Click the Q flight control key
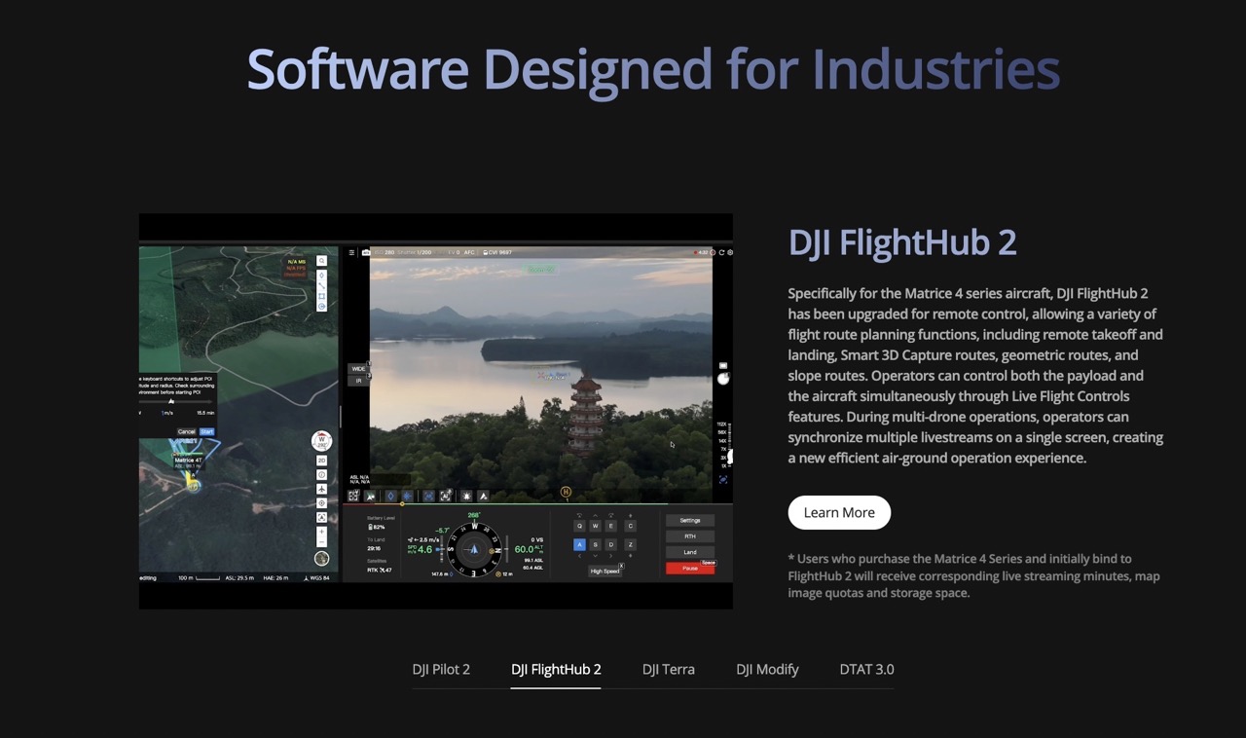This screenshot has width=1246, height=738. 579,526
